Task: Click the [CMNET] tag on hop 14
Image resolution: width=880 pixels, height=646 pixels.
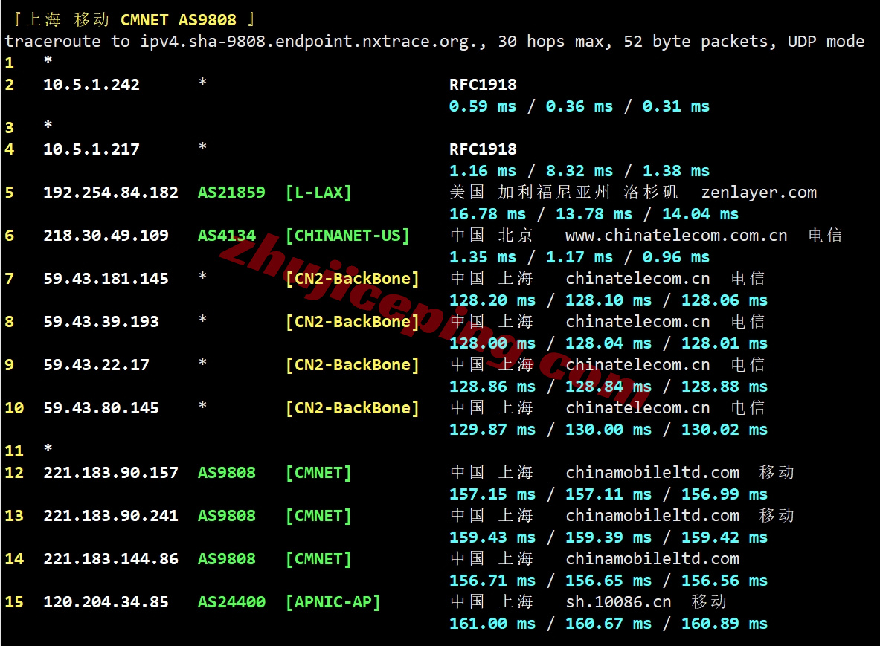Action: [x=318, y=559]
